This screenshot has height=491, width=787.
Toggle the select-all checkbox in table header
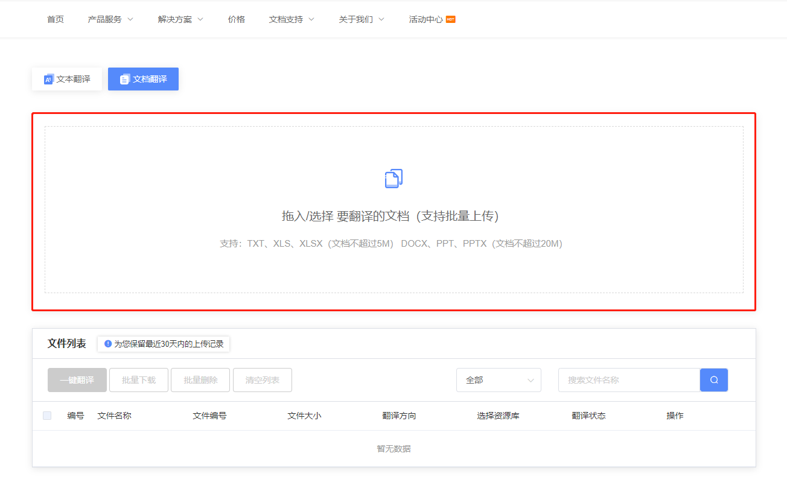[x=47, y=416]
